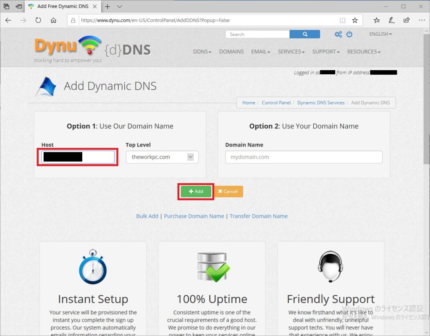This screenshot has width=430, height=336.
Task: Refresh the page with reload icon
Action: click(x=38, y=20)
